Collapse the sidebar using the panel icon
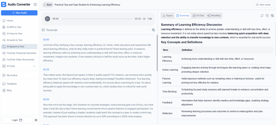The image size is (276, 125). tap(35, 5)
